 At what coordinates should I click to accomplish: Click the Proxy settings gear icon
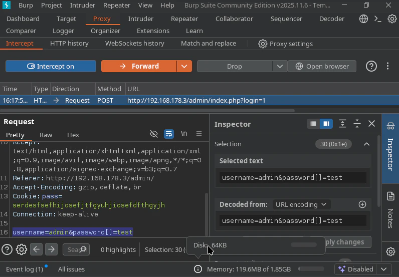(x=263, y=44)
